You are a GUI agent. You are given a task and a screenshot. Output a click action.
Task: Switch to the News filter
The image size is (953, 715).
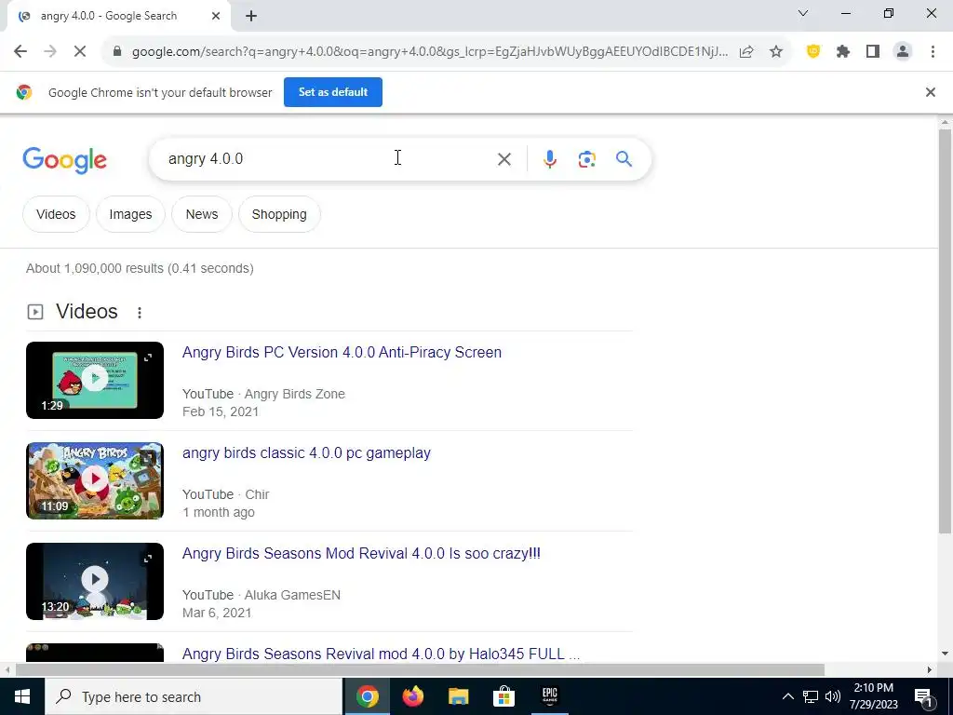[202, 214]
